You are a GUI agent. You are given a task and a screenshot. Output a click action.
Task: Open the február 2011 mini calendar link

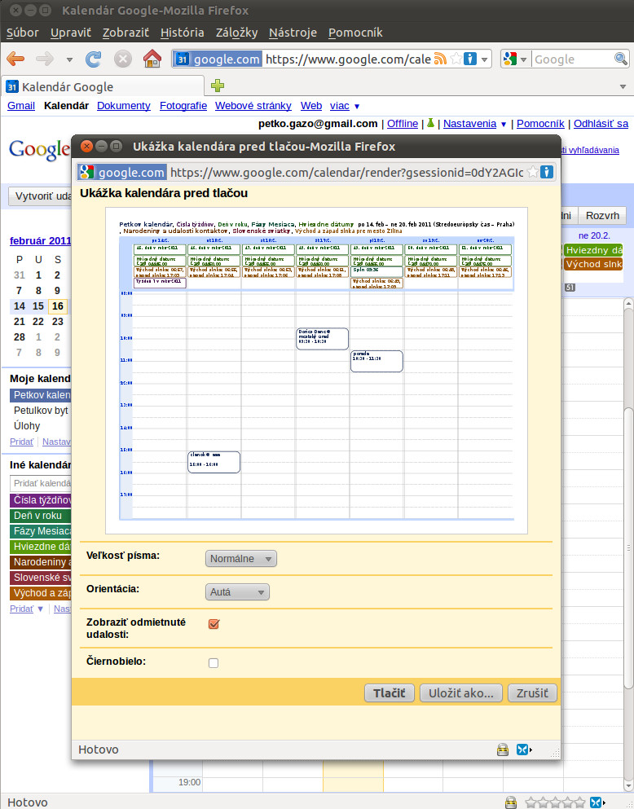(40, 240)
